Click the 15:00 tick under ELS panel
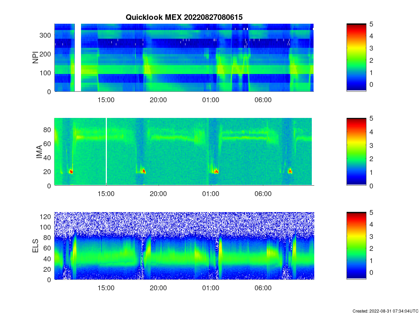The height and width of the screenshot is (314, 419). pyautogui.click(x=106, y=288)
